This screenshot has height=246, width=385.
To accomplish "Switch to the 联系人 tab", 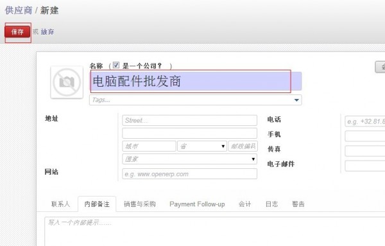I will pyautogui.click(x=60, y=204).
